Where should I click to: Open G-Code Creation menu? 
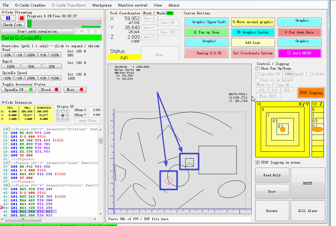[x=30, y=5]
